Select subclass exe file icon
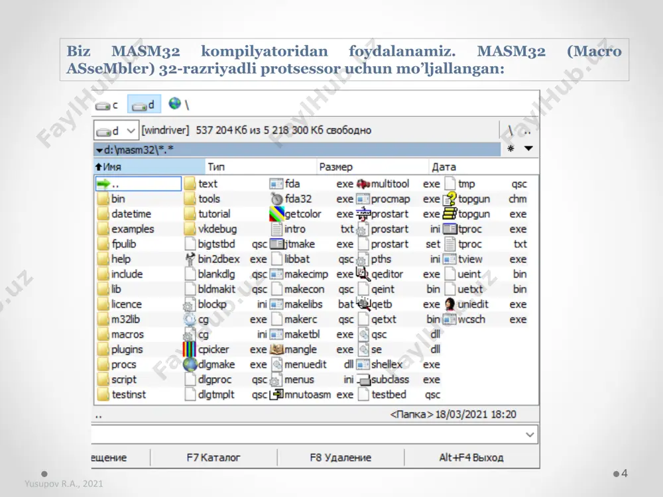Image resolution: width=663 pixels, height=497 pixels. click(x=363, y=380)
